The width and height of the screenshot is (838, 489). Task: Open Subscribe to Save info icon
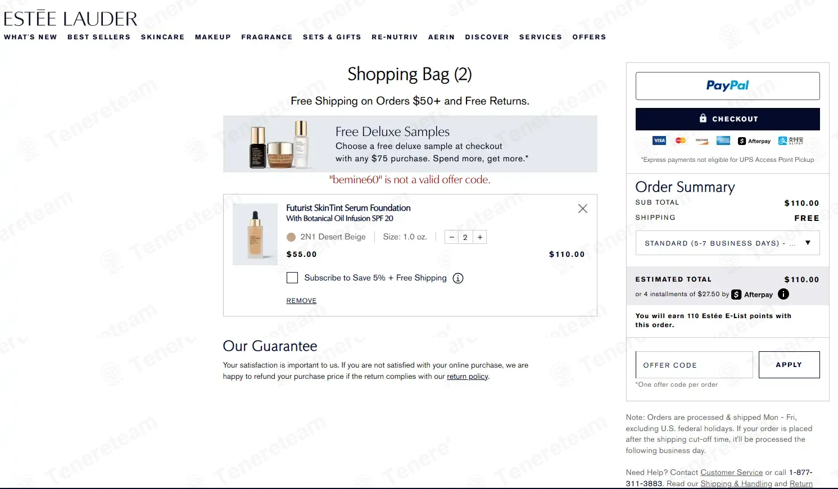pos(458,278)
